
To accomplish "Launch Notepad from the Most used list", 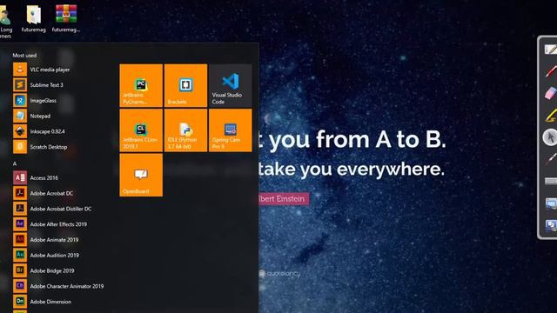I will tap(58, 116).
